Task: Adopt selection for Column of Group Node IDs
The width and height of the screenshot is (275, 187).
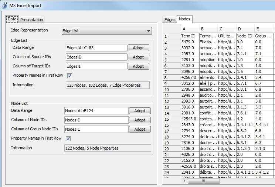Action: tap(140, 129)
